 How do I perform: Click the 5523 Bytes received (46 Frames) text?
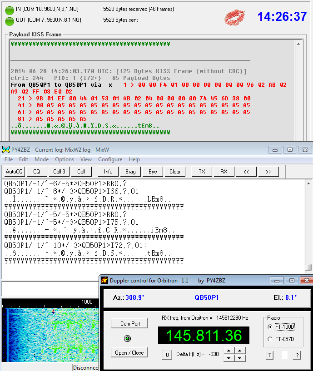139,9
